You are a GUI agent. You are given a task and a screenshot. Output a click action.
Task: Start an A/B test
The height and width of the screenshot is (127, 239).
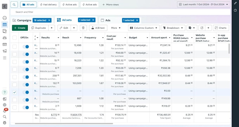click(x=98, y=28)
